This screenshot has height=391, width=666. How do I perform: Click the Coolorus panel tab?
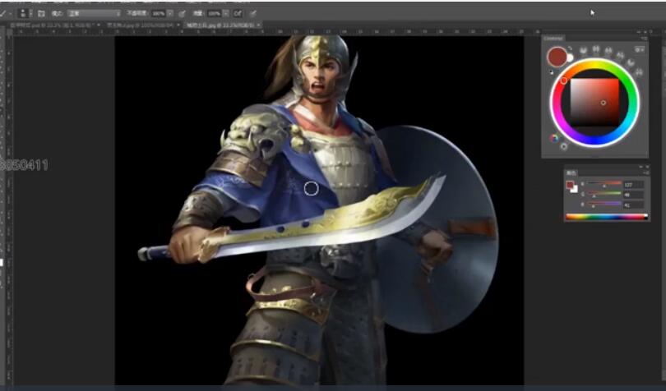coord(553,39)
